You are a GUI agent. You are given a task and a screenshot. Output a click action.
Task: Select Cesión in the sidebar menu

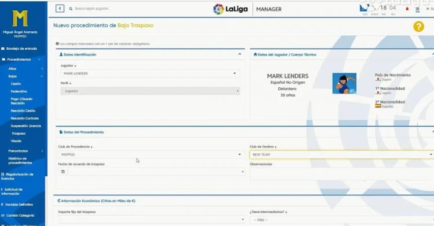point(16,84)
